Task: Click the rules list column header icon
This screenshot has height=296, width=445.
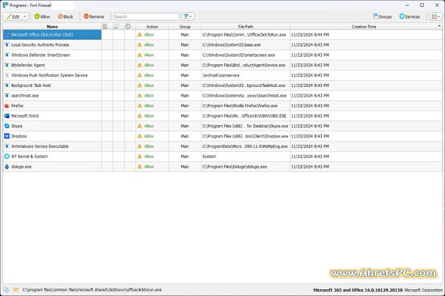Action: (105, 27)
